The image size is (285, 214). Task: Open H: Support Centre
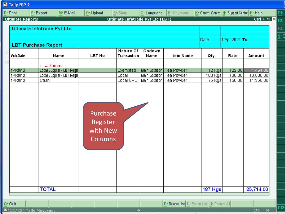pyautogui.click(x=235, y=13)
